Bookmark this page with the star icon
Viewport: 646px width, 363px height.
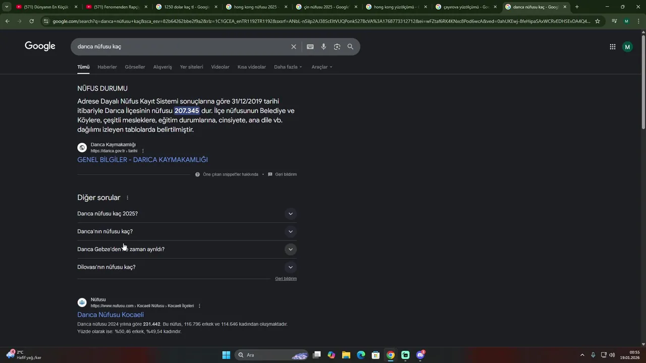click(x=598, y=21)
